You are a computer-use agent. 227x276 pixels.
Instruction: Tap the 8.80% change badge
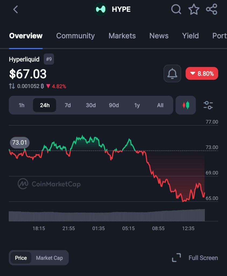(x=202, y=73)
